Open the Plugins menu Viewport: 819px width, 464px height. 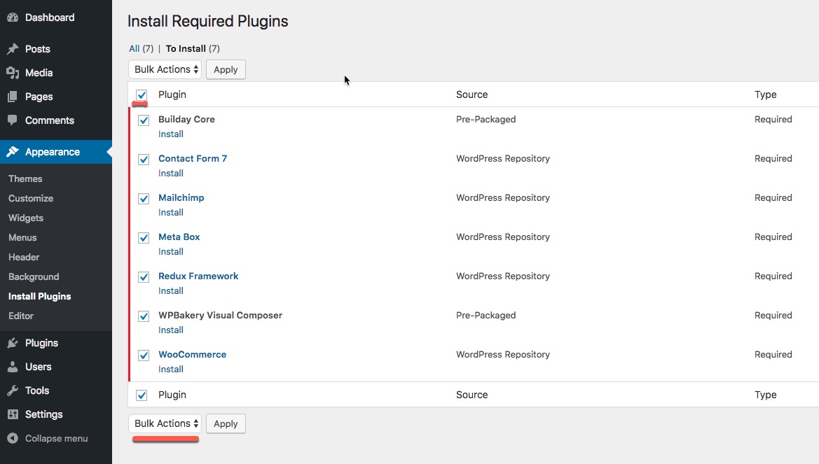42,343
